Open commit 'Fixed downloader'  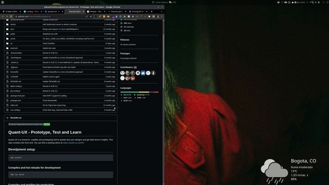pyautogui.click(x=50, y=101)
